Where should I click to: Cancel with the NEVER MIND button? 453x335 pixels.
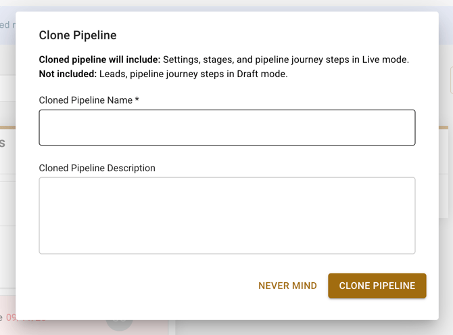click(x=287, y=286)
